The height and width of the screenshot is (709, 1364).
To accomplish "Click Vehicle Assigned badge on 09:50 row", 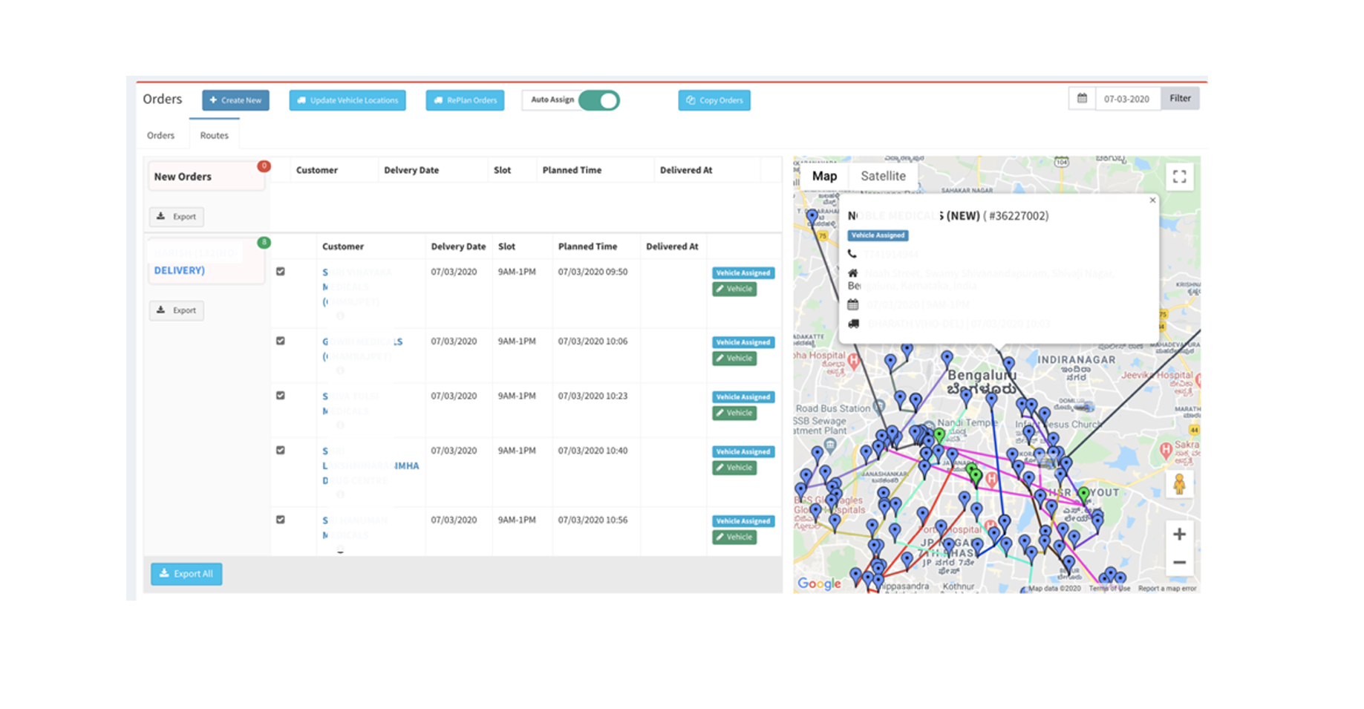I will (x=743, y=273).
